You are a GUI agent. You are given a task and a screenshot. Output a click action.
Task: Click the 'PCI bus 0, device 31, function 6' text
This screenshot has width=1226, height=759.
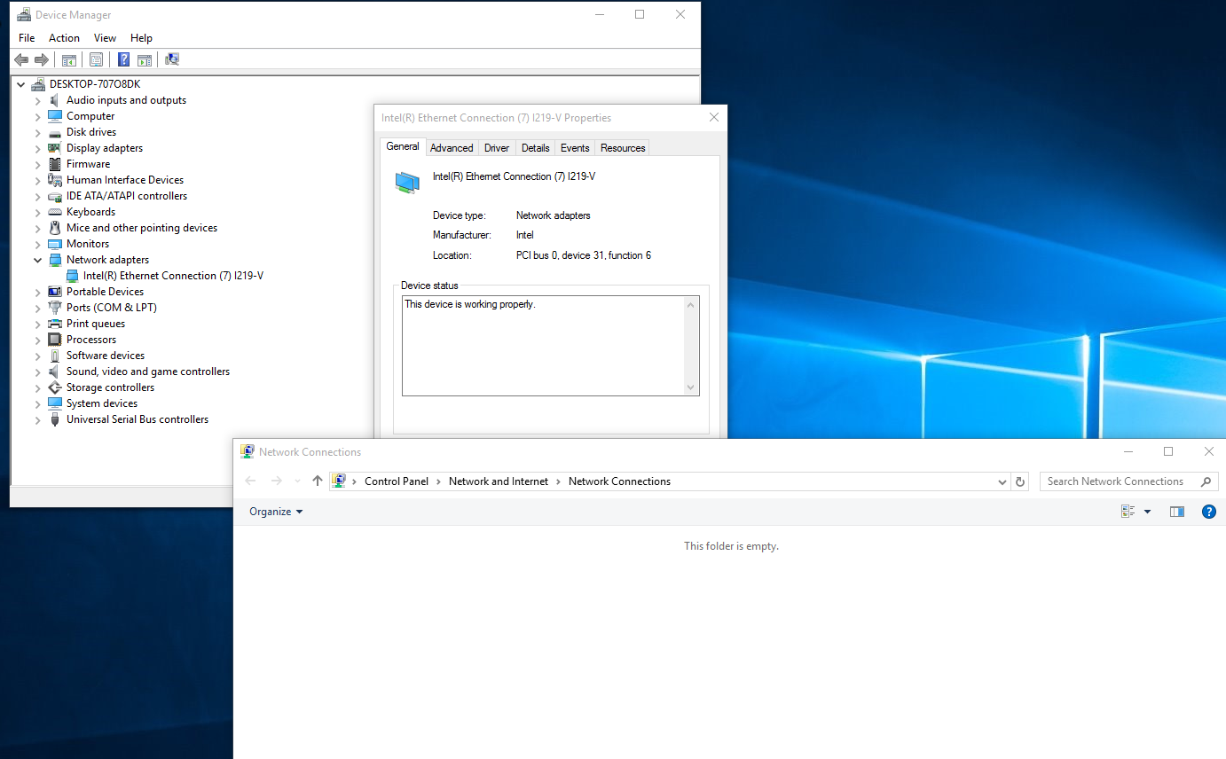(584, 255)
